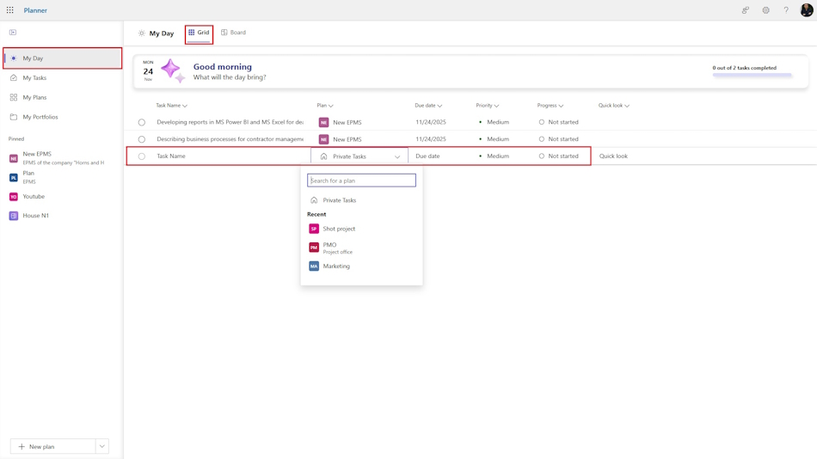Click Quick look cell in new task row

(x=613, y=156)
